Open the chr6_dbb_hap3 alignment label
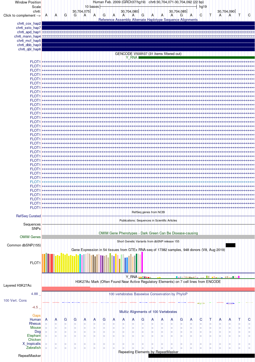The height and width of the screenshot is (362, 255). [29, 45]
